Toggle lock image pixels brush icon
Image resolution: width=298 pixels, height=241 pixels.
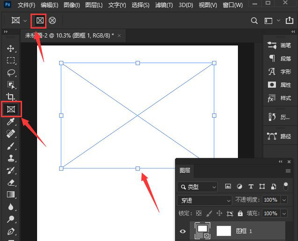coord(209,213)
